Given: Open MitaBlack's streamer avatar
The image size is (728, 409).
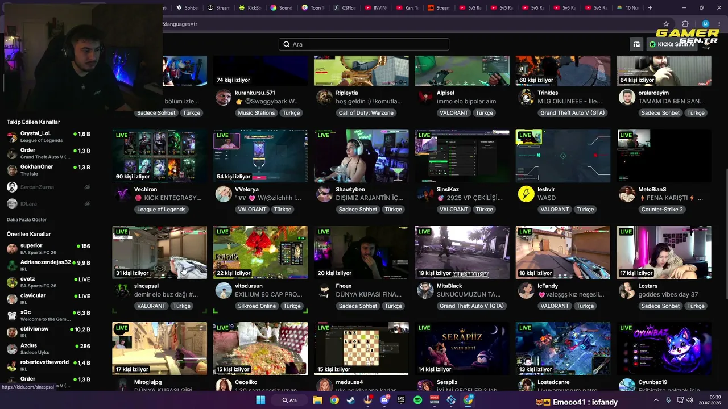Looking at the screenshot, I should pos(425,291).
